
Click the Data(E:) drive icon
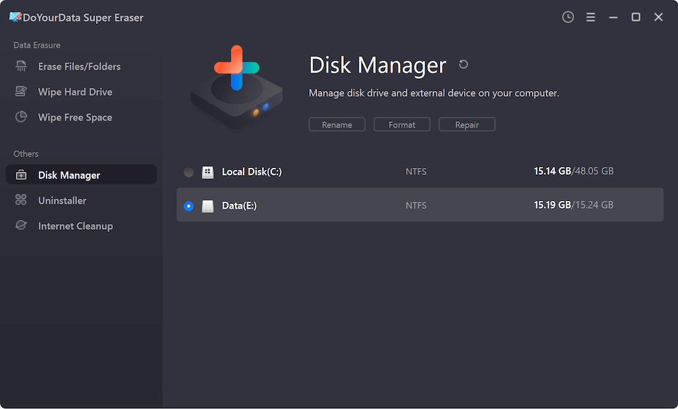point(208,206)
